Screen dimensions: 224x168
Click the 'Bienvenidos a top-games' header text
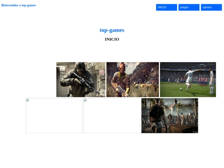pos(19,5)
